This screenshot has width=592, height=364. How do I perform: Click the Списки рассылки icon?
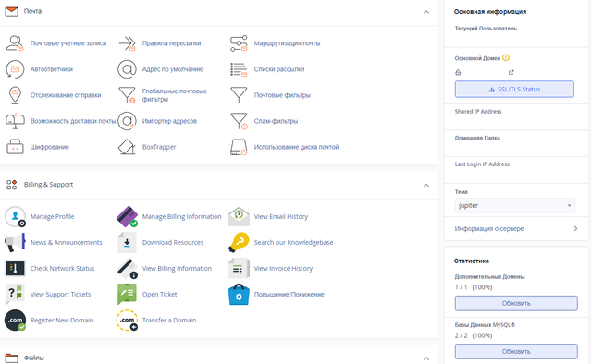tap(239, 69)
